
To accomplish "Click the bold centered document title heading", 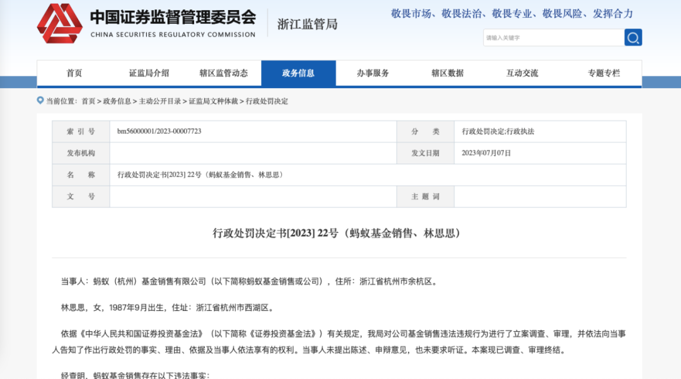I will coord(339,234).
